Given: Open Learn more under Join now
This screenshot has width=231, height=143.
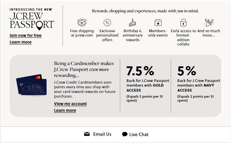Looking at the screenshot, I should (21, 42).
